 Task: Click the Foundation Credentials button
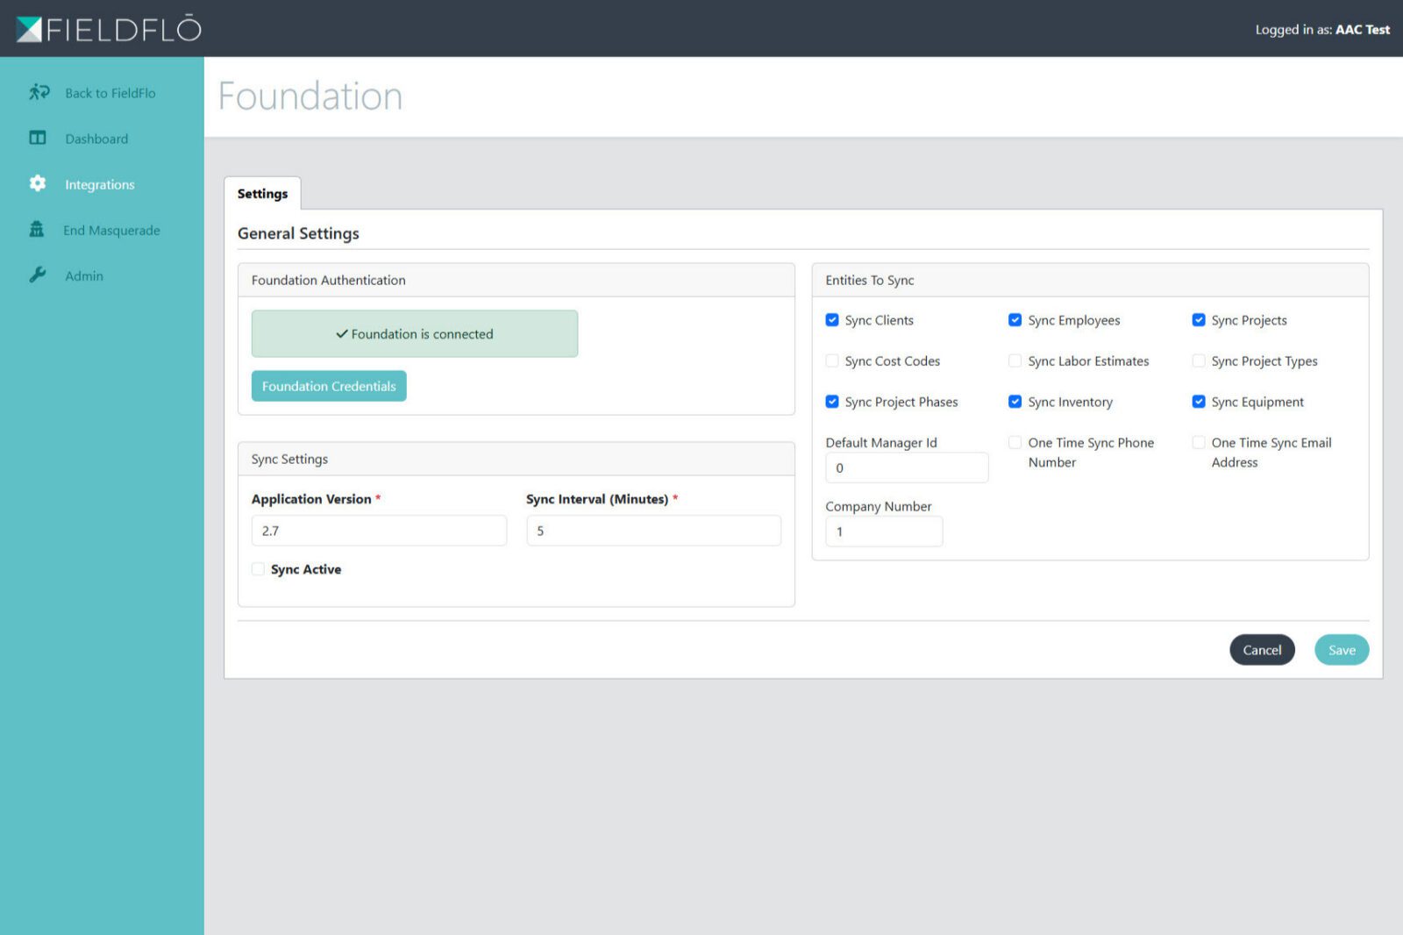coord(329,386)
